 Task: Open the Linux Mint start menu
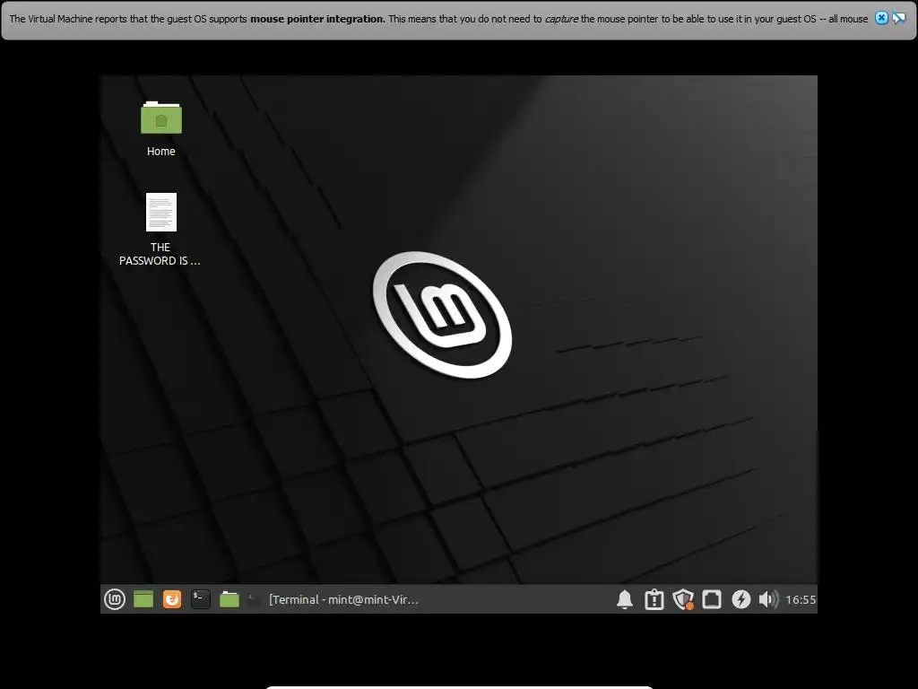(x=115, y=598)
